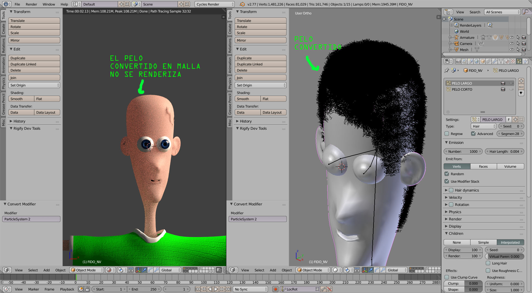
Task: Disable the Advanced checkbox
Action: click(x=473, y=134)
